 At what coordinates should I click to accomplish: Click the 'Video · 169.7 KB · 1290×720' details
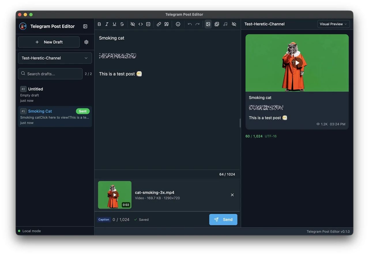157,198
